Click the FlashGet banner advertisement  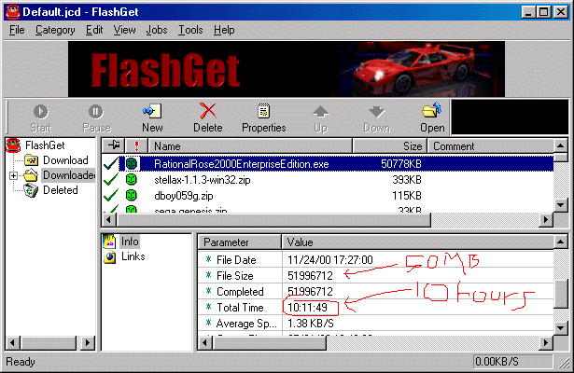pos(287,69)
